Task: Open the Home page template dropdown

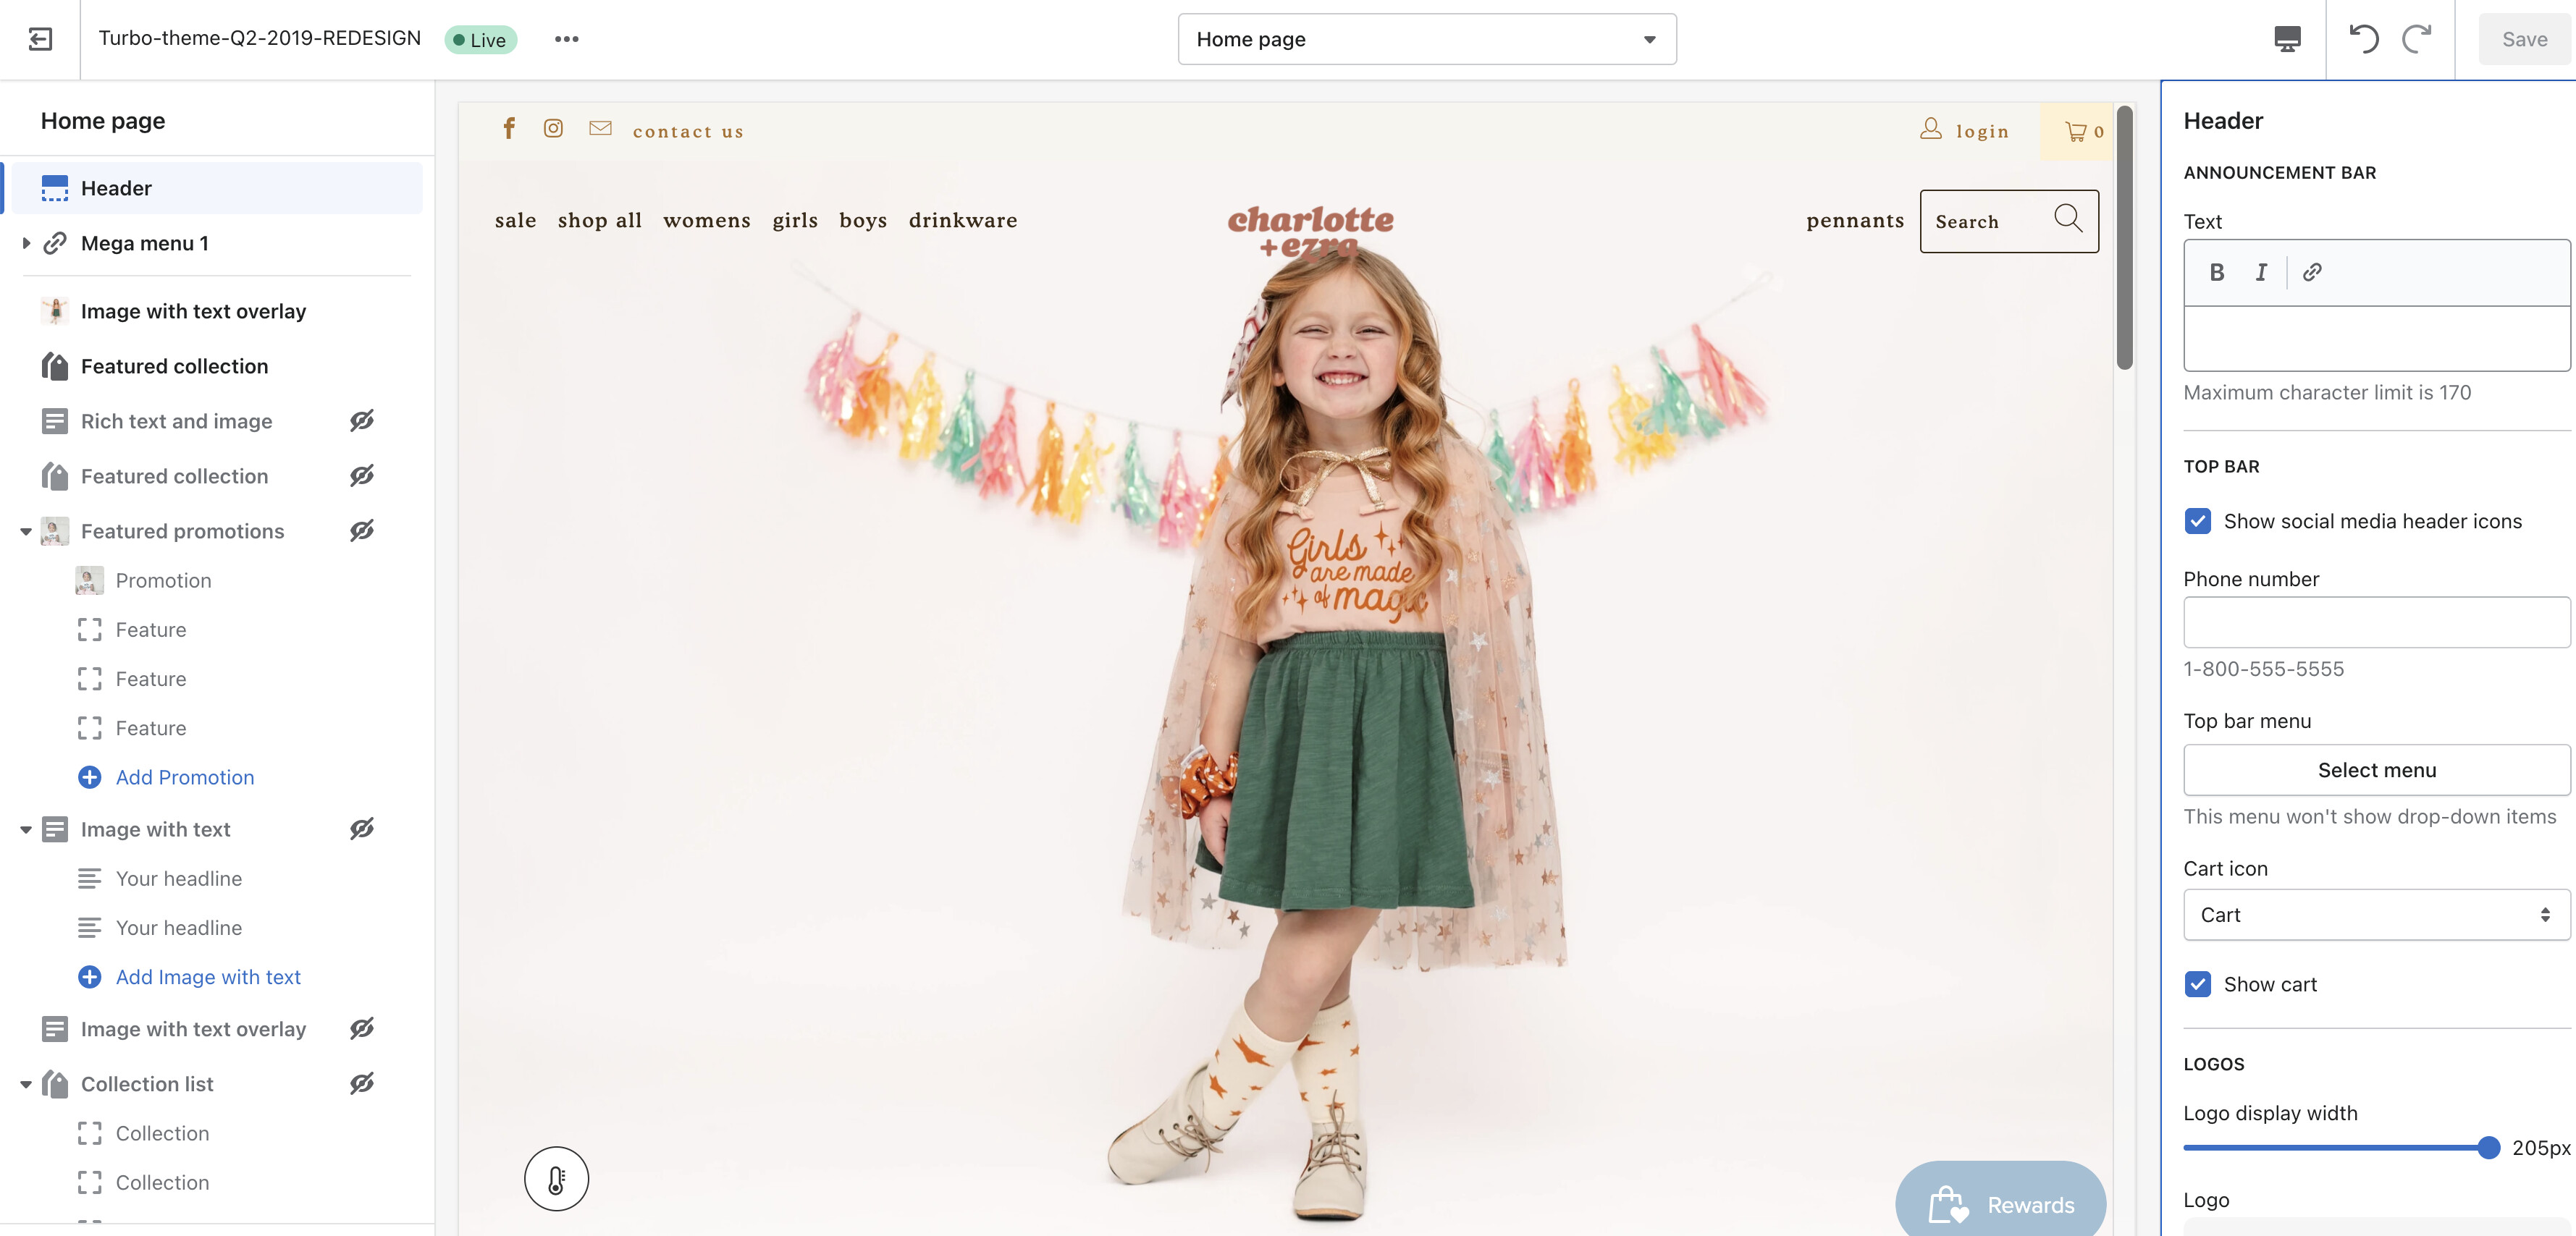Action: [x=1426, y=39]
